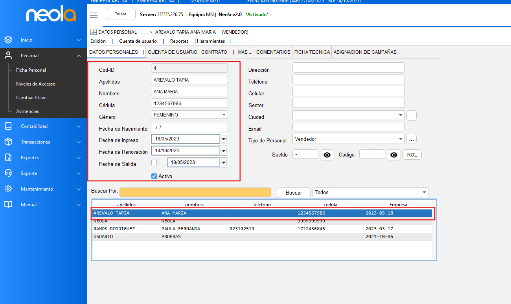Open the Todos filter dropdown
This screenshot has height=304, width=511.
(x=424, y=193)
